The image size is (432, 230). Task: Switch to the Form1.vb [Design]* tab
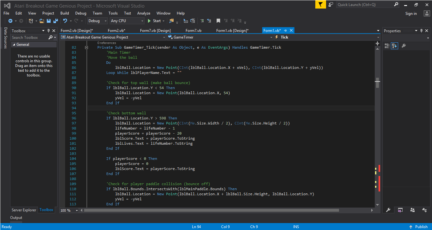tap(232, 31)
